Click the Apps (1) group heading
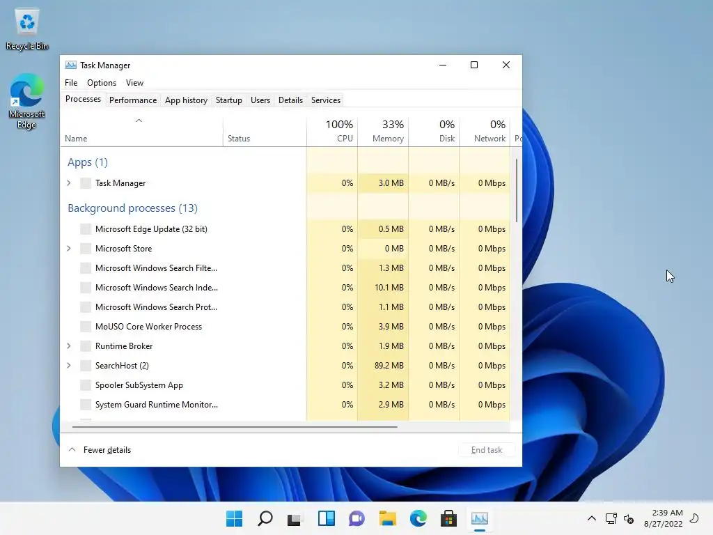Screen dimensions: 713x535 (x=88, y=162)
